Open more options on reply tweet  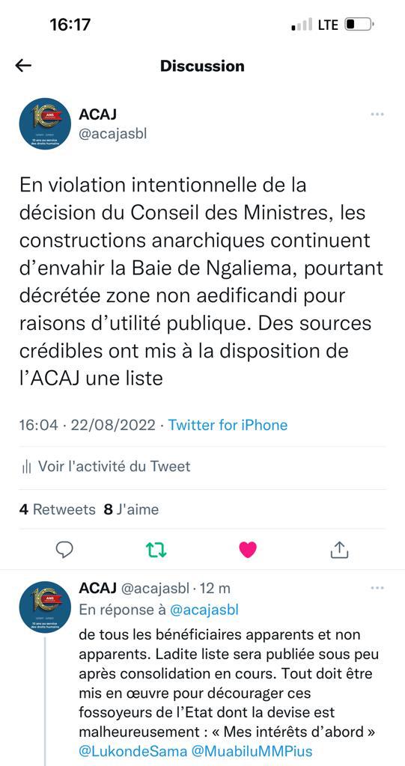pos(377,588)
